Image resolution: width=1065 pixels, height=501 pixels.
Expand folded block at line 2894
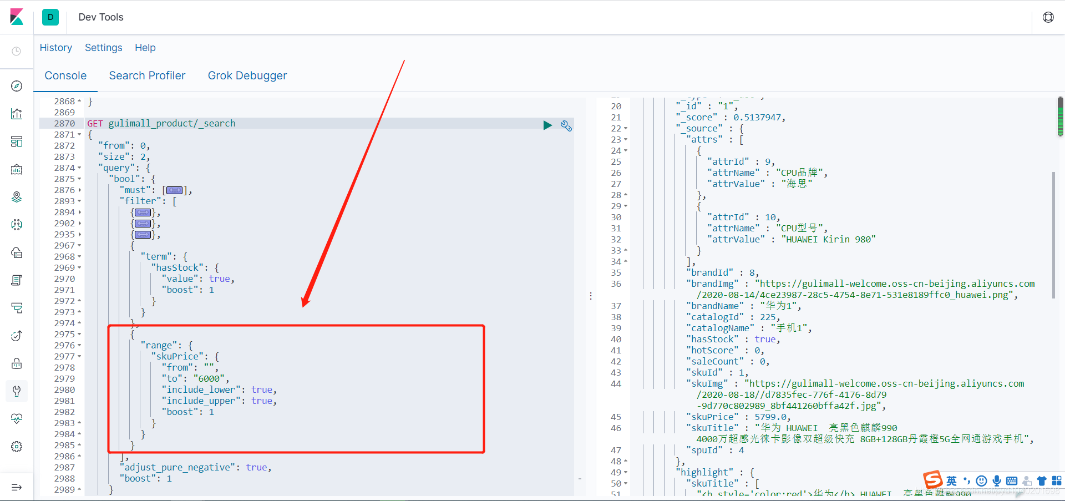[x=79, y=212]
